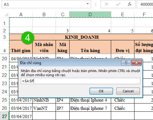Select row 21 header
This screenshot has height=120, width=153.
(x=4, y=66)
